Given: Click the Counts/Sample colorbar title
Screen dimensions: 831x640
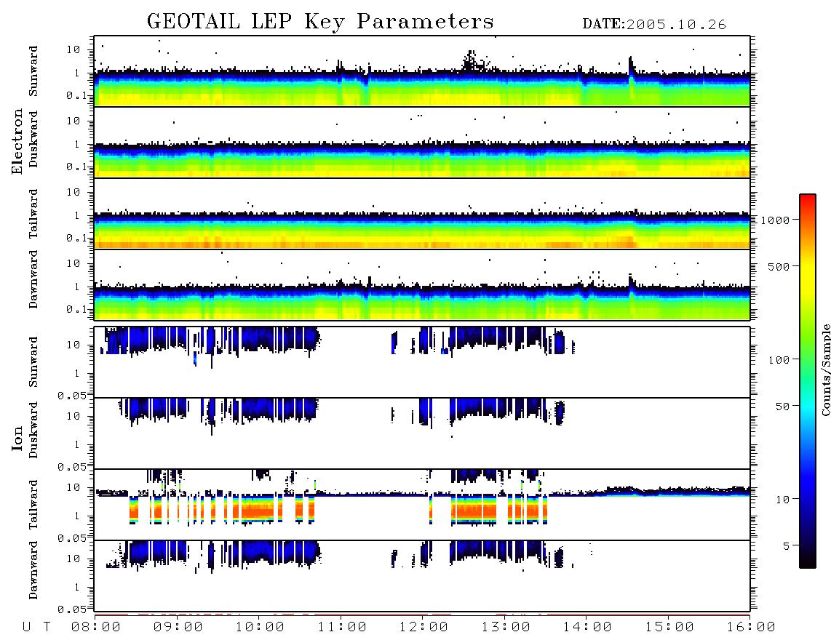Looking at the screenshot, I should click(825, 369).
